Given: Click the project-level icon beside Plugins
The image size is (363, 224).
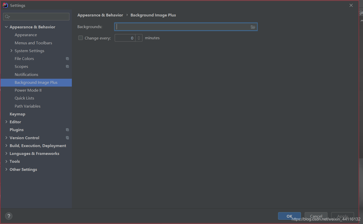Looking at the screenshot, I should point(67,130).
